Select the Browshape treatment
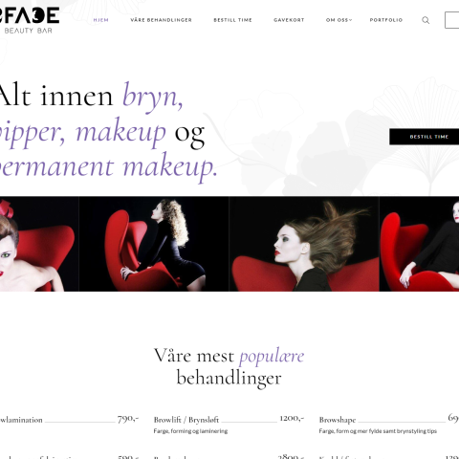The width and height of the screenshot is (459, 459). (x=338, y=420)
